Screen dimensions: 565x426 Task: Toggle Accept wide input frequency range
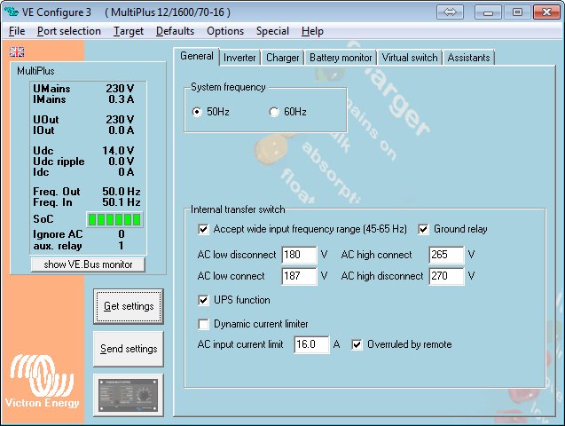click(x=205, y=229)
